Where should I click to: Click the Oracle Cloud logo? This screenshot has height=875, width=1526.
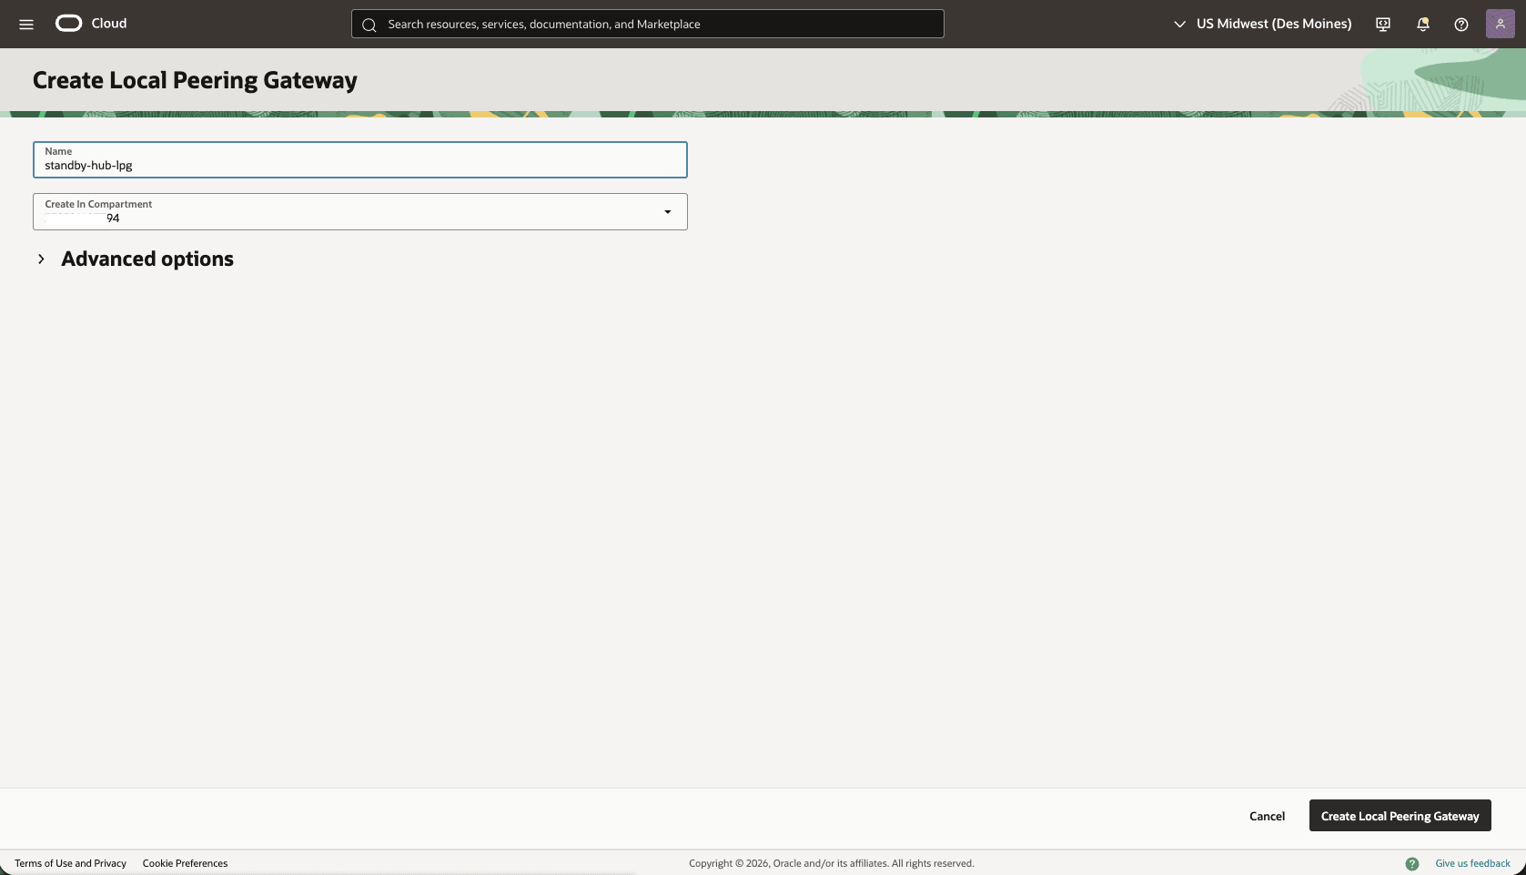coord(68,23)
